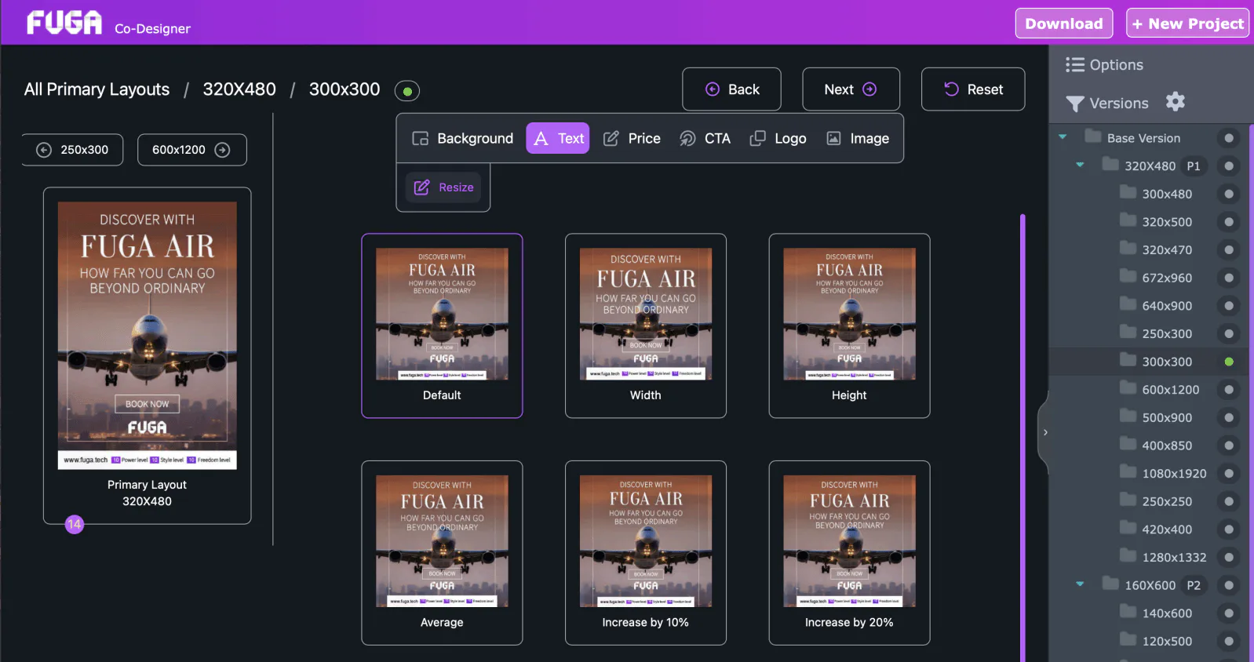Toggle the 420x400 status dot
Screen dimensions: 1254x662
1229,529
